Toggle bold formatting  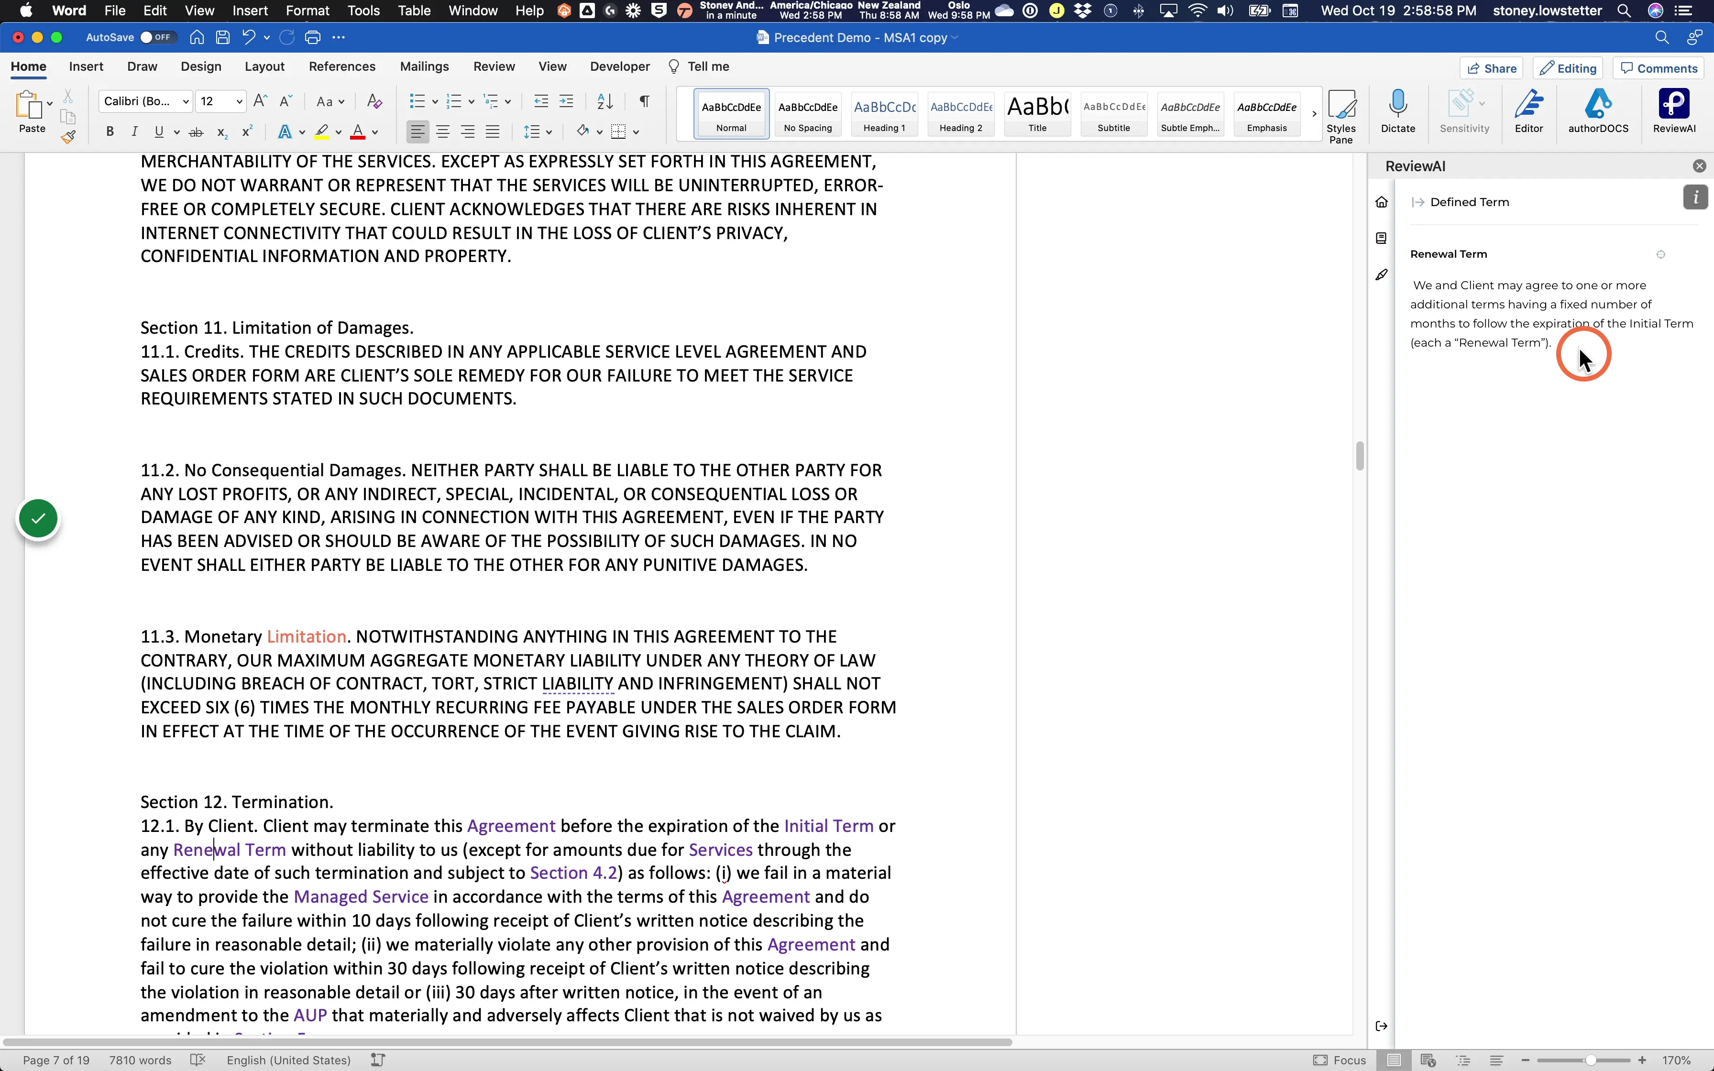[110, 132]
